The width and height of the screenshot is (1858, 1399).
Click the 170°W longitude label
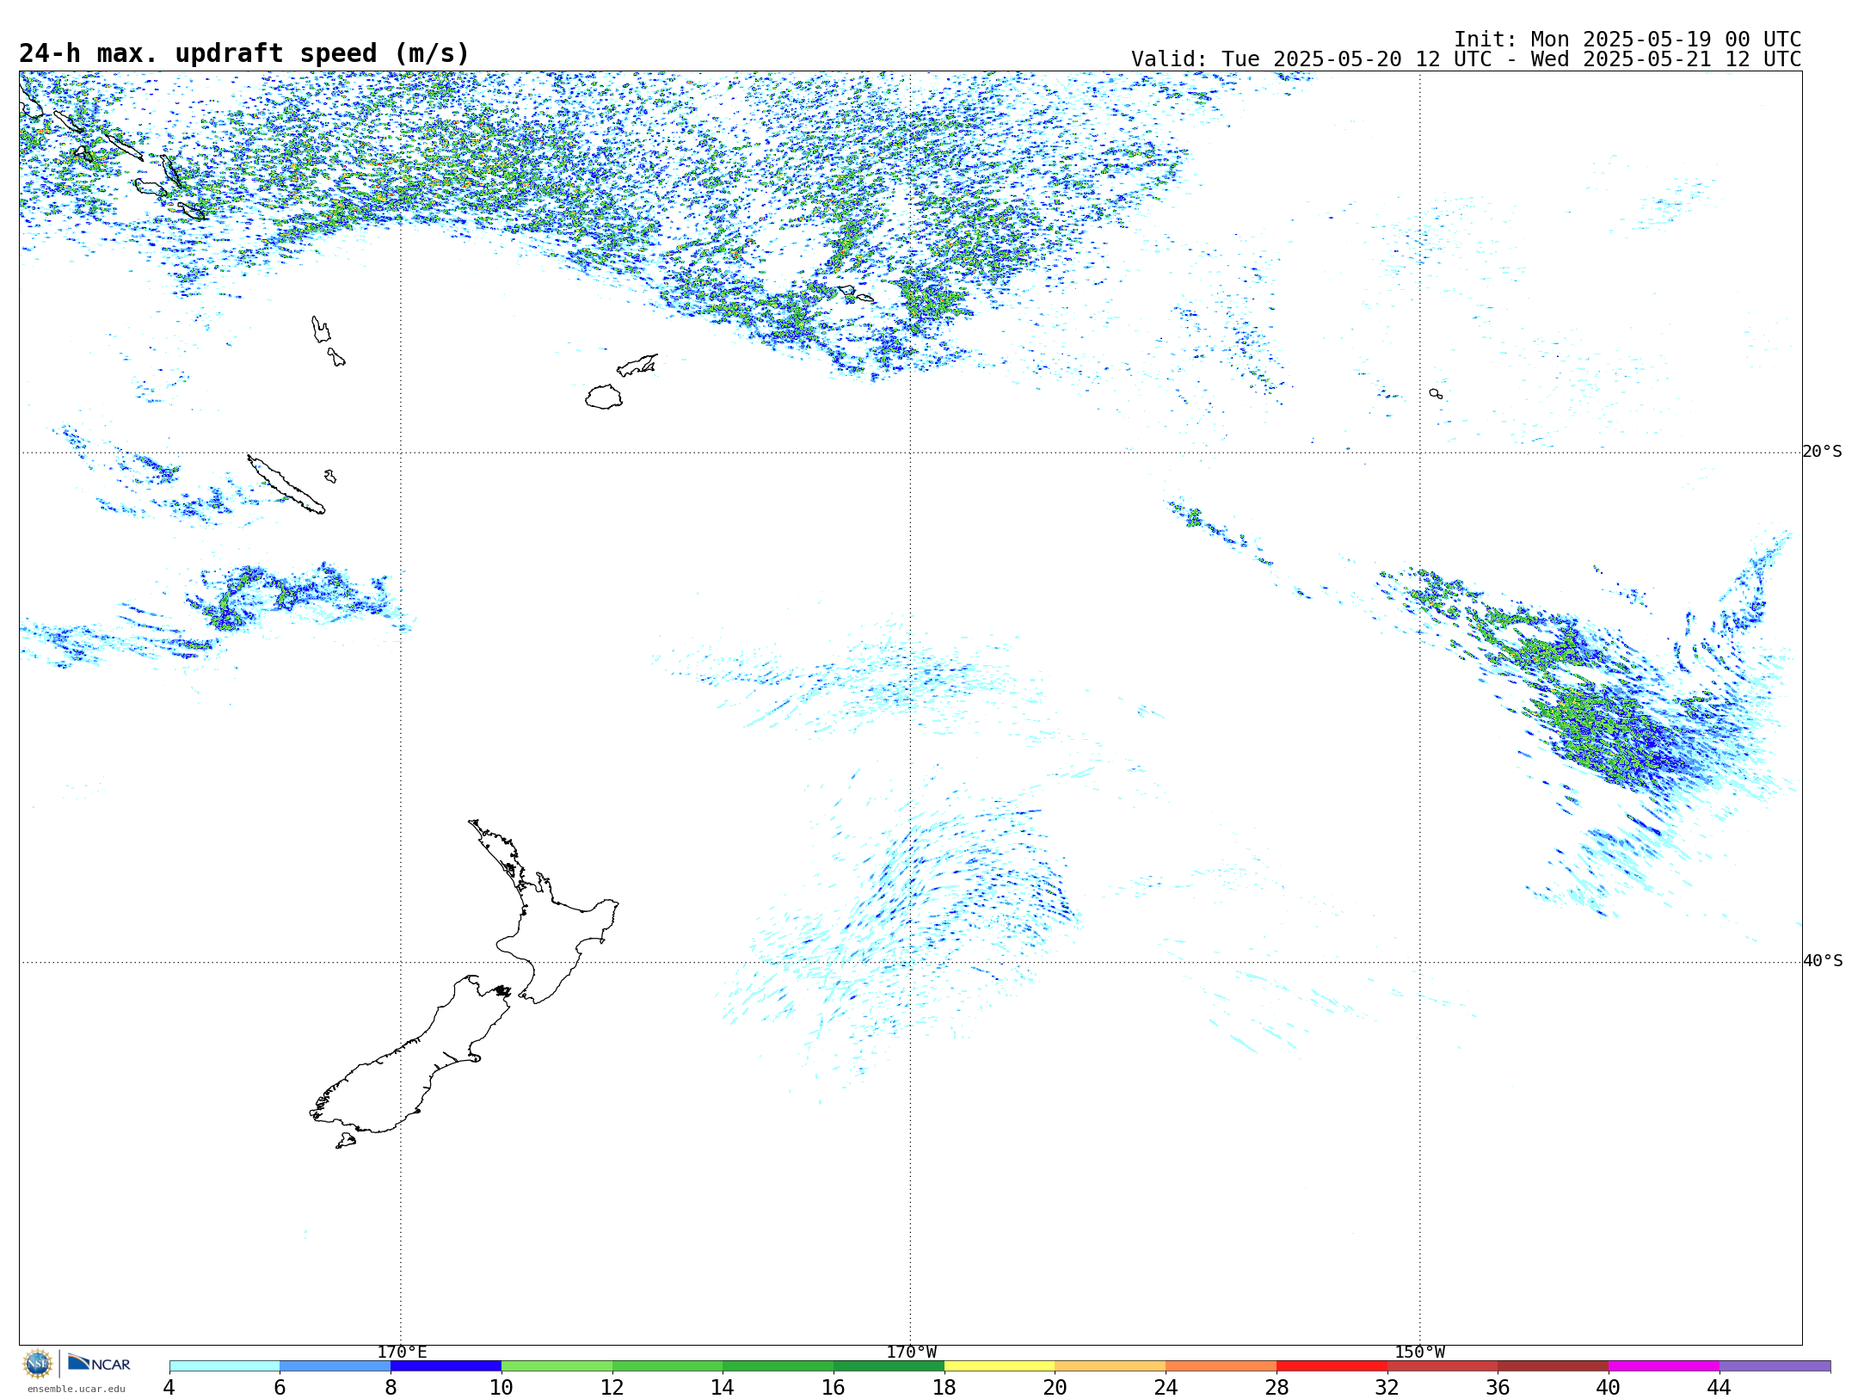[x=911, y=1353]
